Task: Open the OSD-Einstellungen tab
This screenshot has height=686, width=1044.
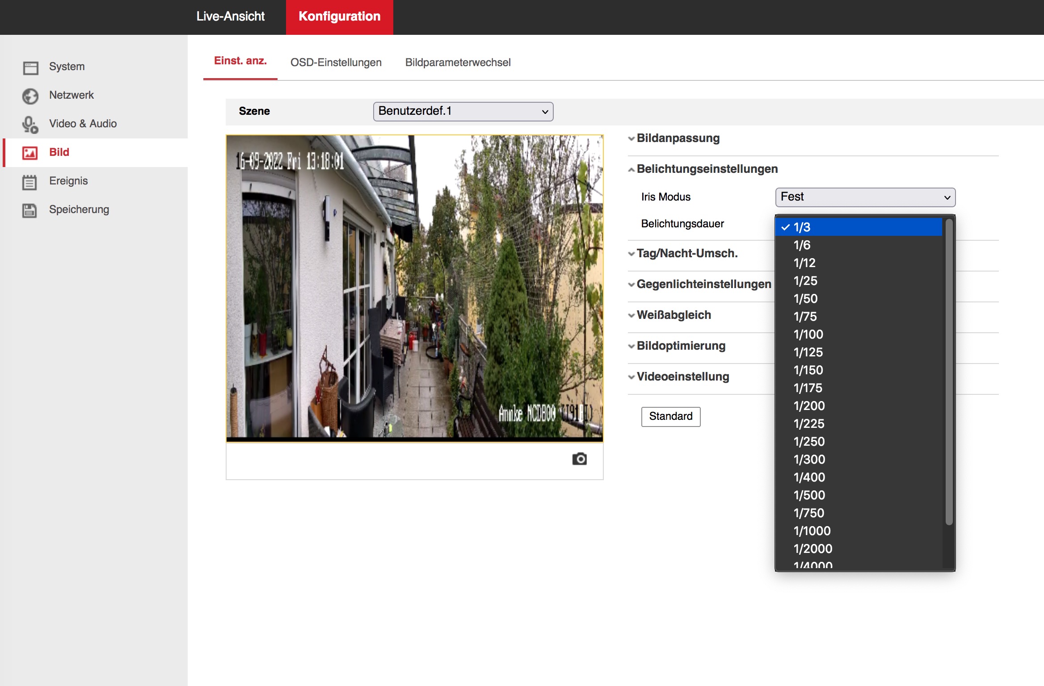Action: (336, 63)
